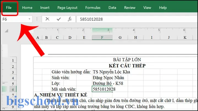This screenshot has width=198, height=111.
Task: Open the Help tab
Action: [x=163, y=8]
